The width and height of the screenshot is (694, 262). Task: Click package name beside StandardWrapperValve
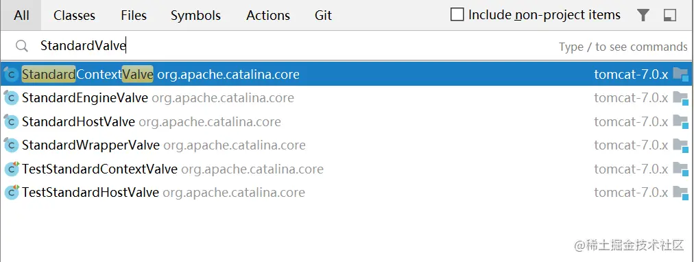click(235, 145)
